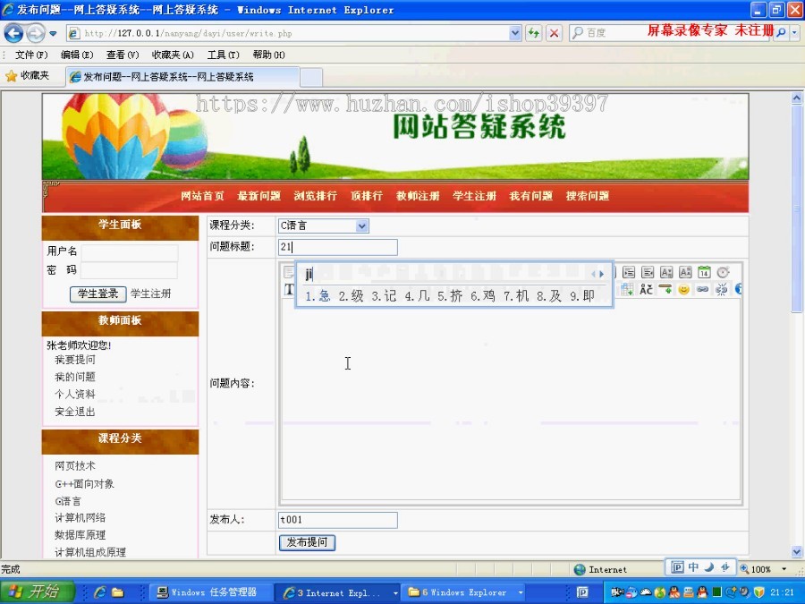This screenshot has height=604, width=805.
Task: Click the insert table icon in editor
Action: pyautogui.click(x=627, y=290)
